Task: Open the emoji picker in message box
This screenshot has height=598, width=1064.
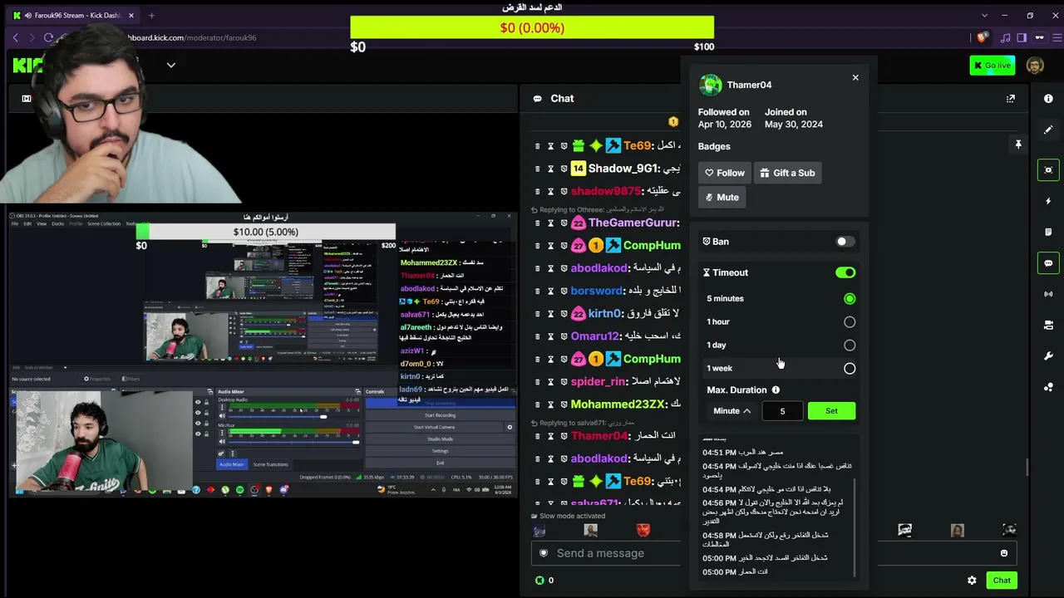Action: tap(1004, 553)
